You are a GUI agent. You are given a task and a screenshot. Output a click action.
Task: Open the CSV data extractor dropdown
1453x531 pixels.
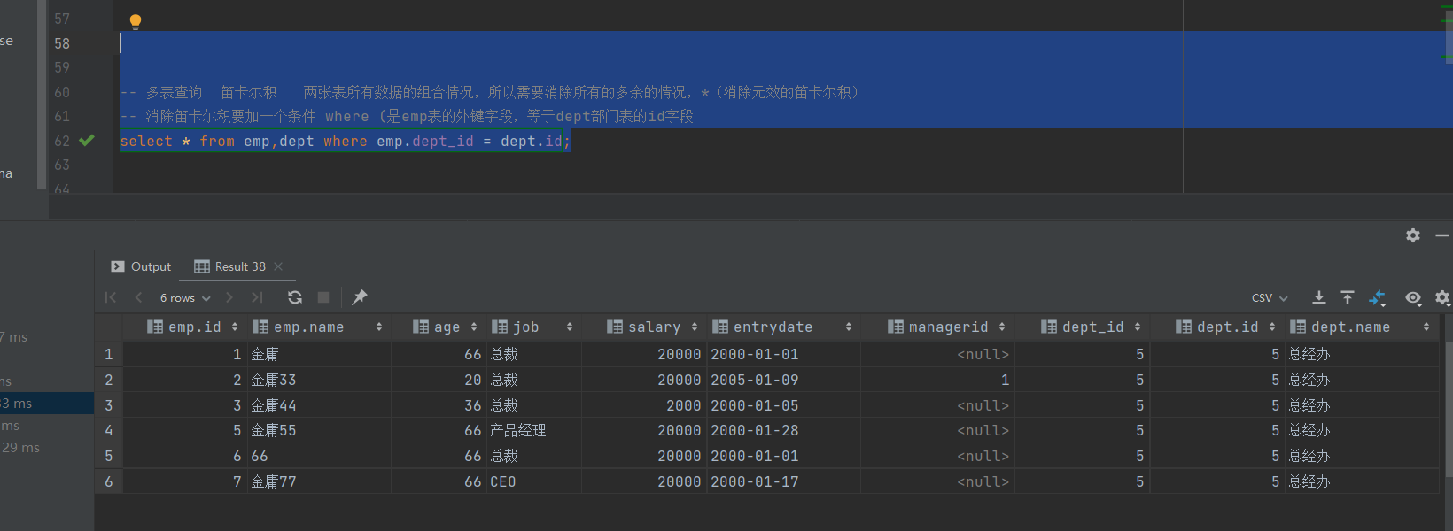(1270, 298)
